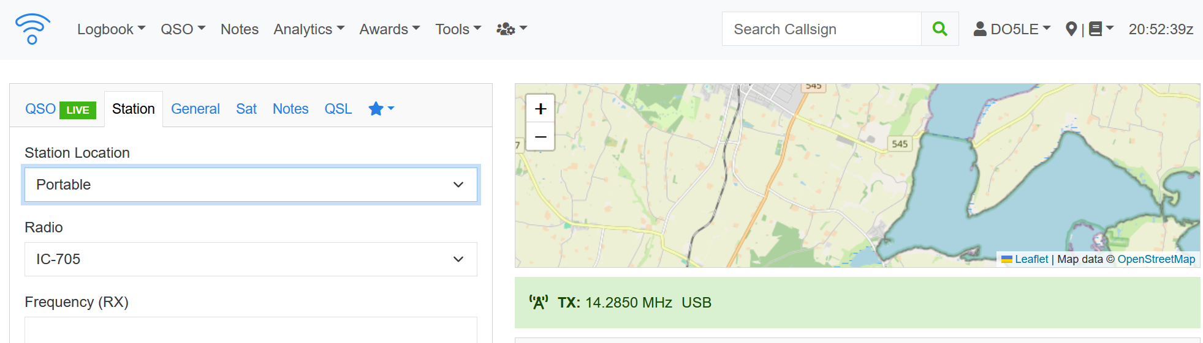This screenshot has width=1203, height=343.
Task: Click the Leaflet attribution link
Action: [1031, 259]
